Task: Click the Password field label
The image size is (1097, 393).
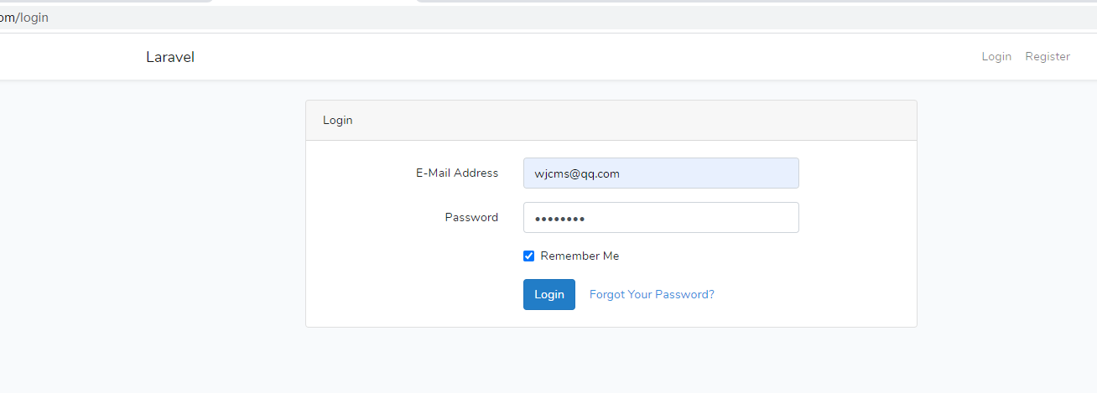Action: [x=471, y=218]
